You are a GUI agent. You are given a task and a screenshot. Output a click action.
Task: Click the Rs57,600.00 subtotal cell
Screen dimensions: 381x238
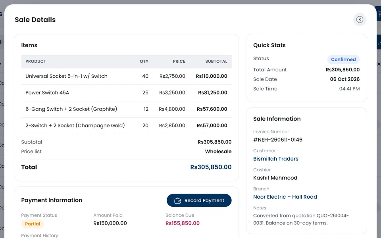[x=212, y=109]
